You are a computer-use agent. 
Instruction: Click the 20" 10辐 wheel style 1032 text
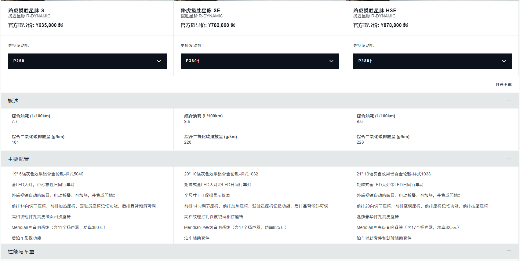tap(221, 174)
